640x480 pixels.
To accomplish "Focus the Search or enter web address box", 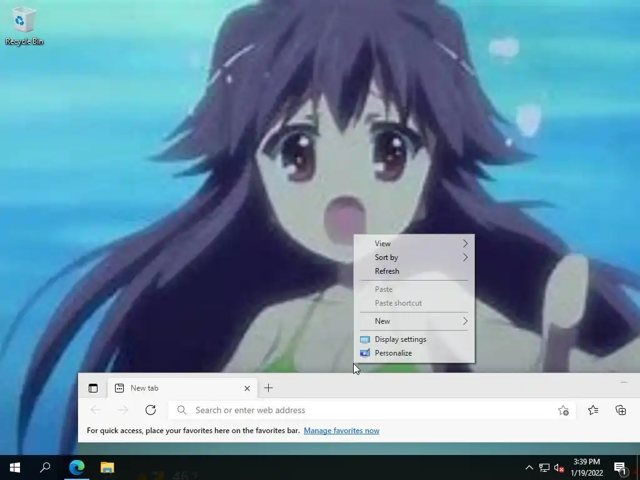I will pos(372,410).
